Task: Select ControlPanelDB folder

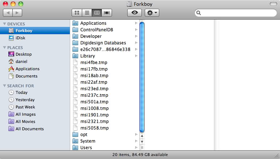Action: point(105,30)
